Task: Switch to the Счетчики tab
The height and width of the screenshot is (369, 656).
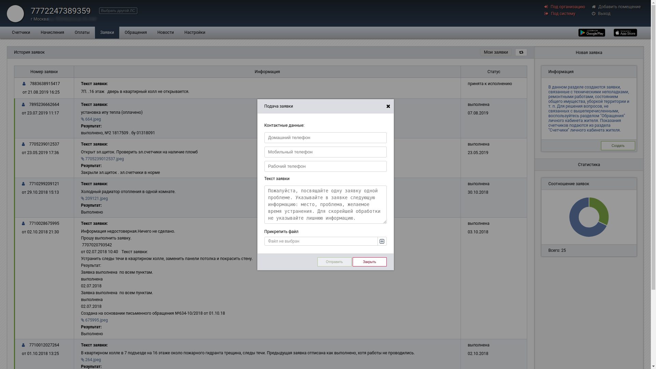Action: click(21, 32)
